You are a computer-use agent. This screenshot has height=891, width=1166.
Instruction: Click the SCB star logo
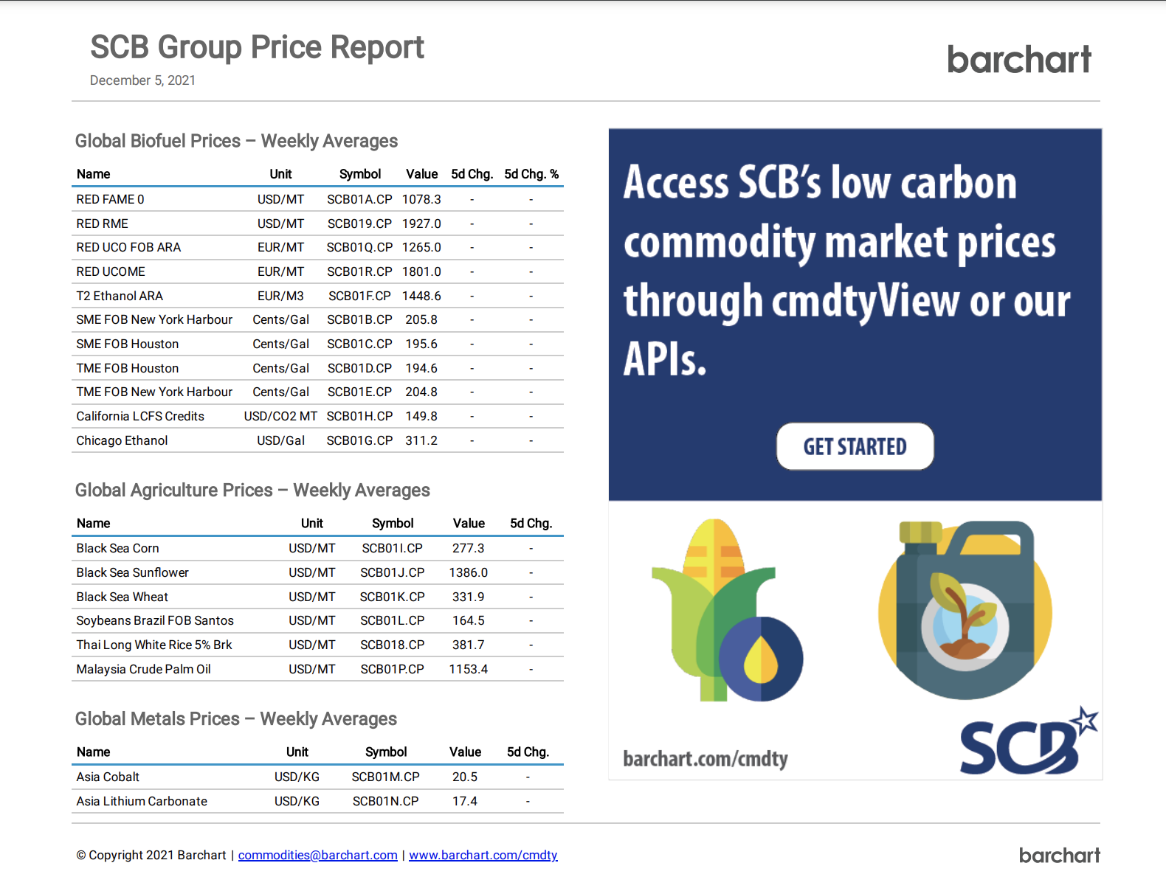pos(1029,741)
